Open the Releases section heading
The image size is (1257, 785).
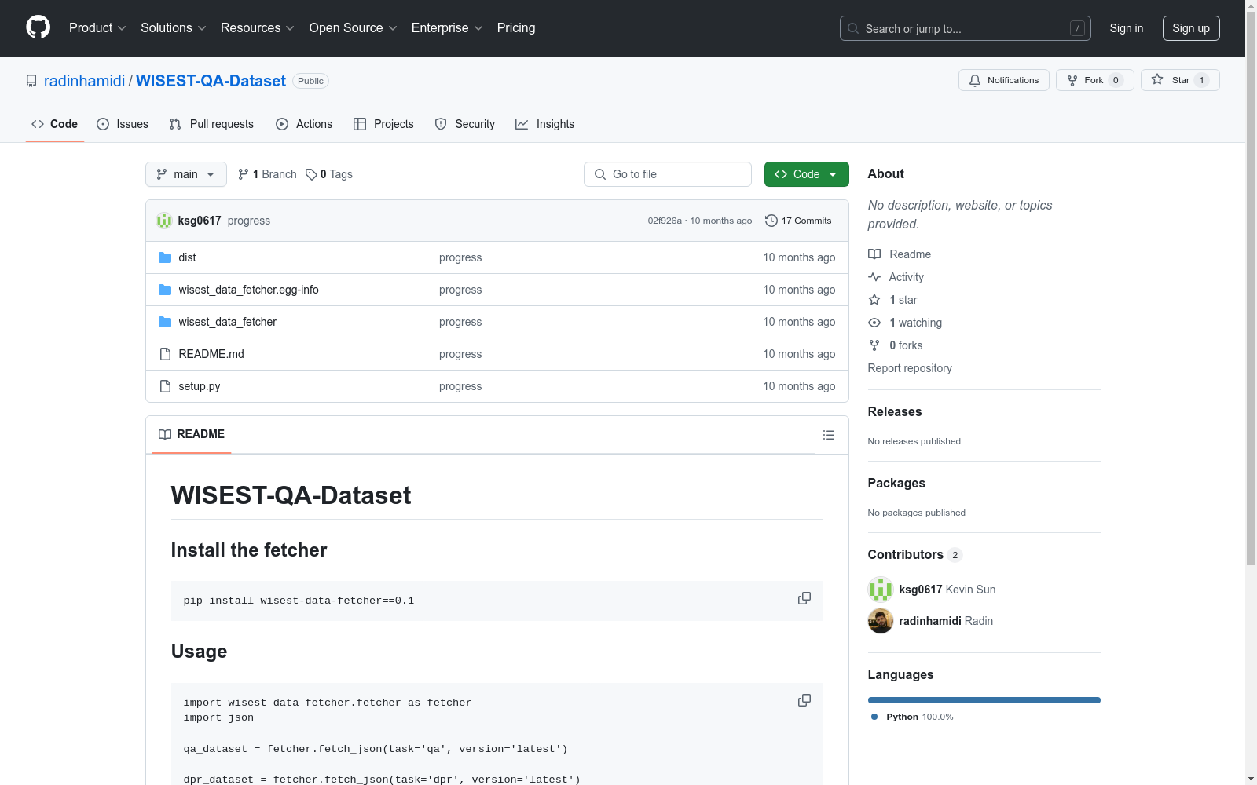[x=895, y=411]
